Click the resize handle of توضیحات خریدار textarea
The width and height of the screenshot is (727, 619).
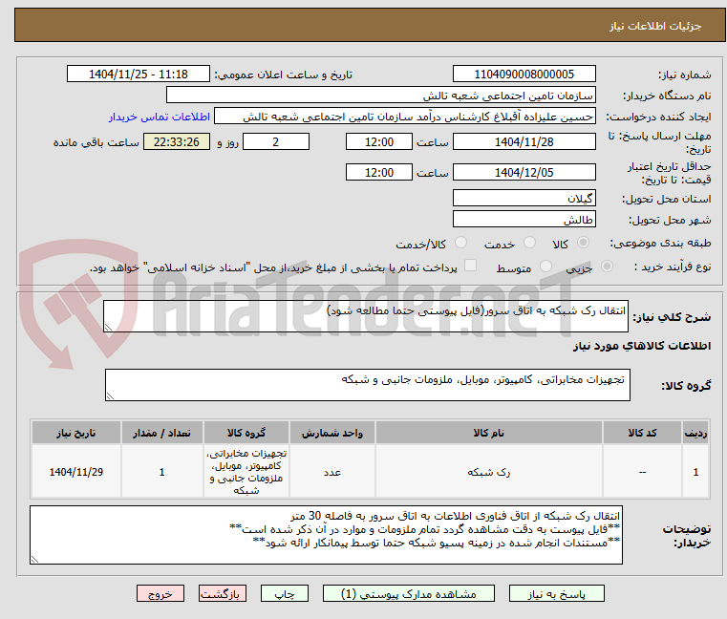point(34,560)
